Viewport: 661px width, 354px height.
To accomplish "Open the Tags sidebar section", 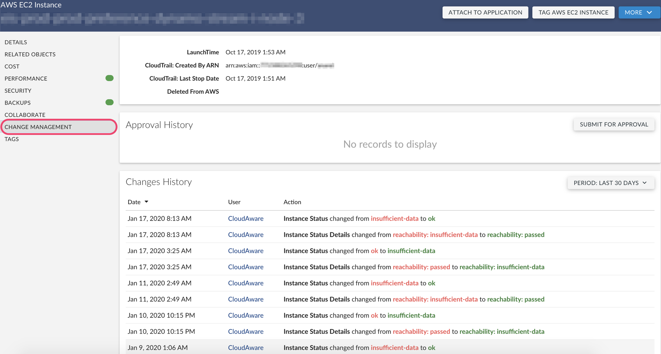I will tap(12, 139).
